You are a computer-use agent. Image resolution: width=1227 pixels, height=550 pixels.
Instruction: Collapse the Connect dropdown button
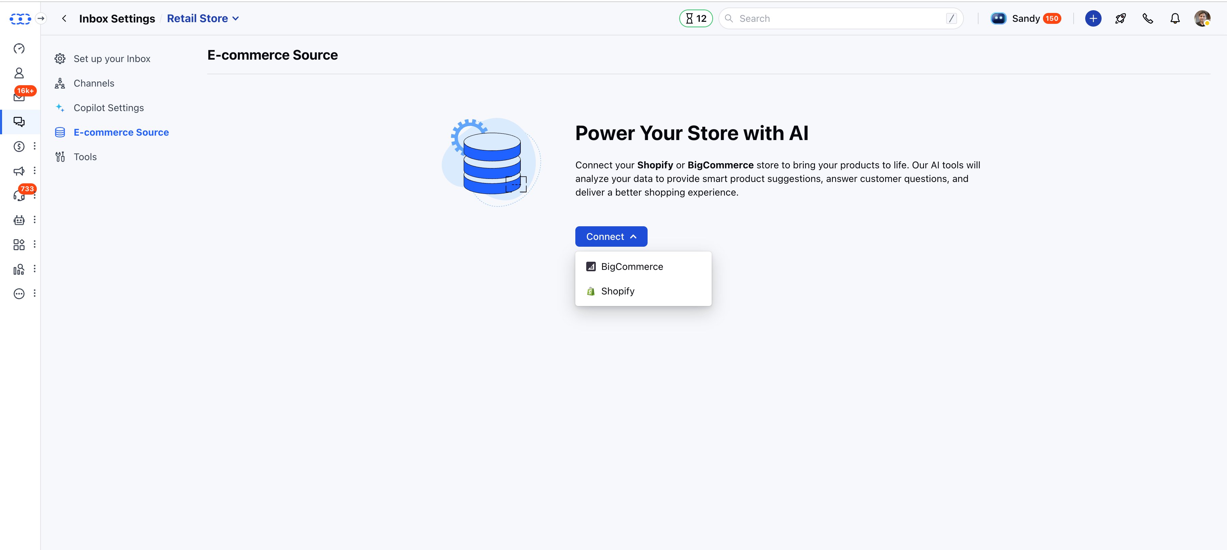pos(611,237)
